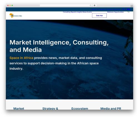Open the Facebook social icon
The image size is (139, 118).
click(x=123, y=9)
